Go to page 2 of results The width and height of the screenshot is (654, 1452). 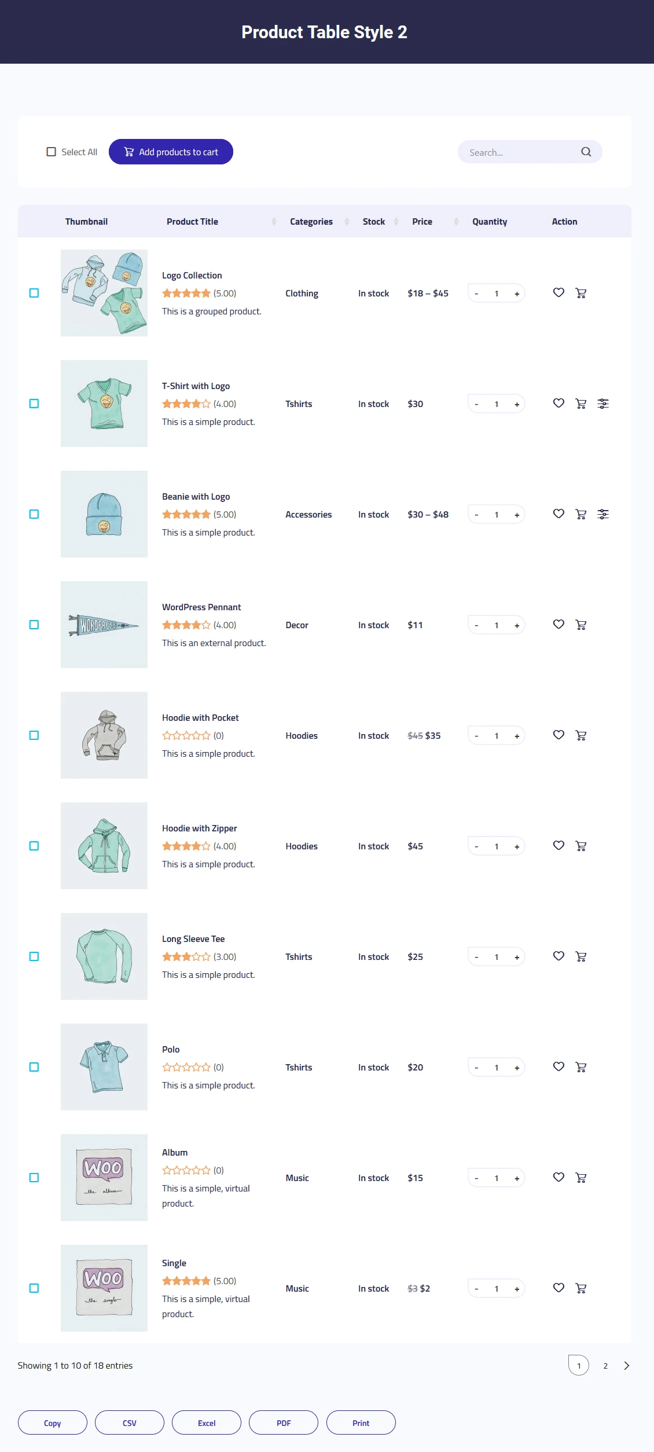pos(605,1366)
